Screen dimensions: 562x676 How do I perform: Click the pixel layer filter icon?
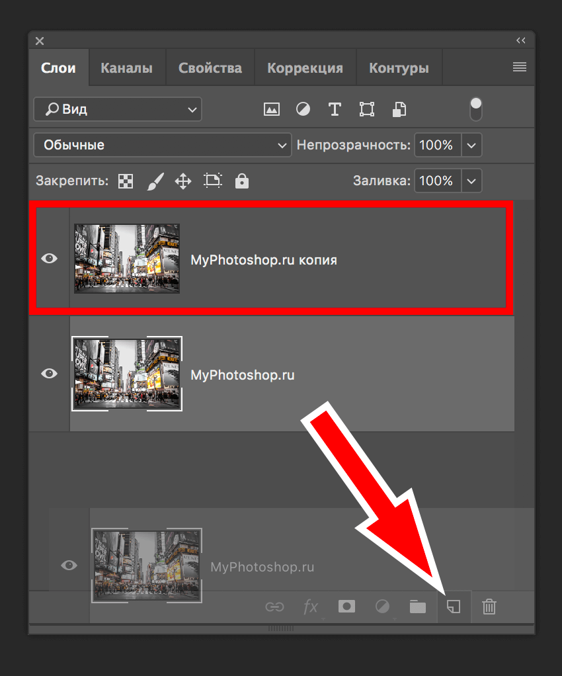[271, 109]
